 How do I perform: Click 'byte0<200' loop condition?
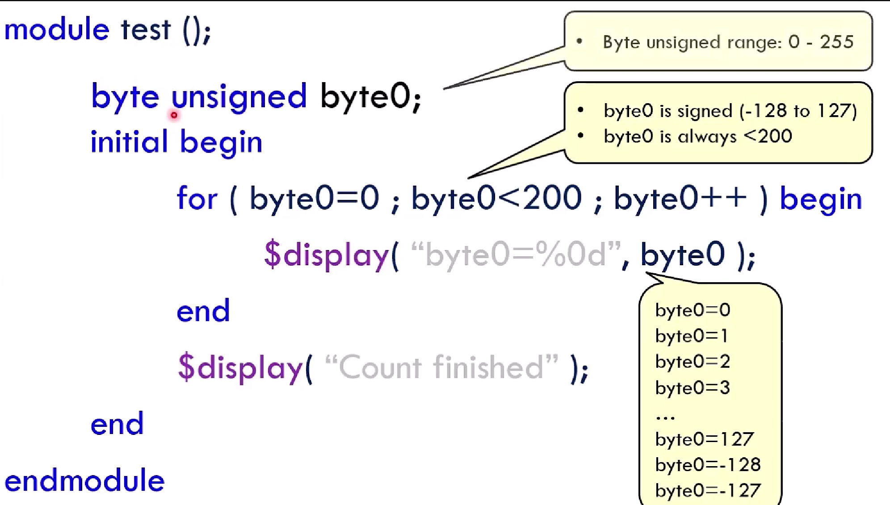(x=496, y=198)
